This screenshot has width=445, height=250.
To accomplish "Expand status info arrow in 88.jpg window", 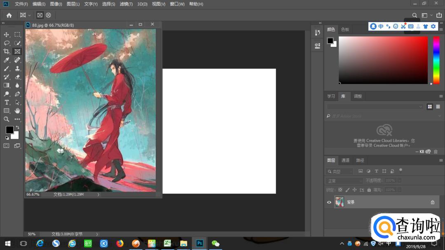I will click(98, 195).
